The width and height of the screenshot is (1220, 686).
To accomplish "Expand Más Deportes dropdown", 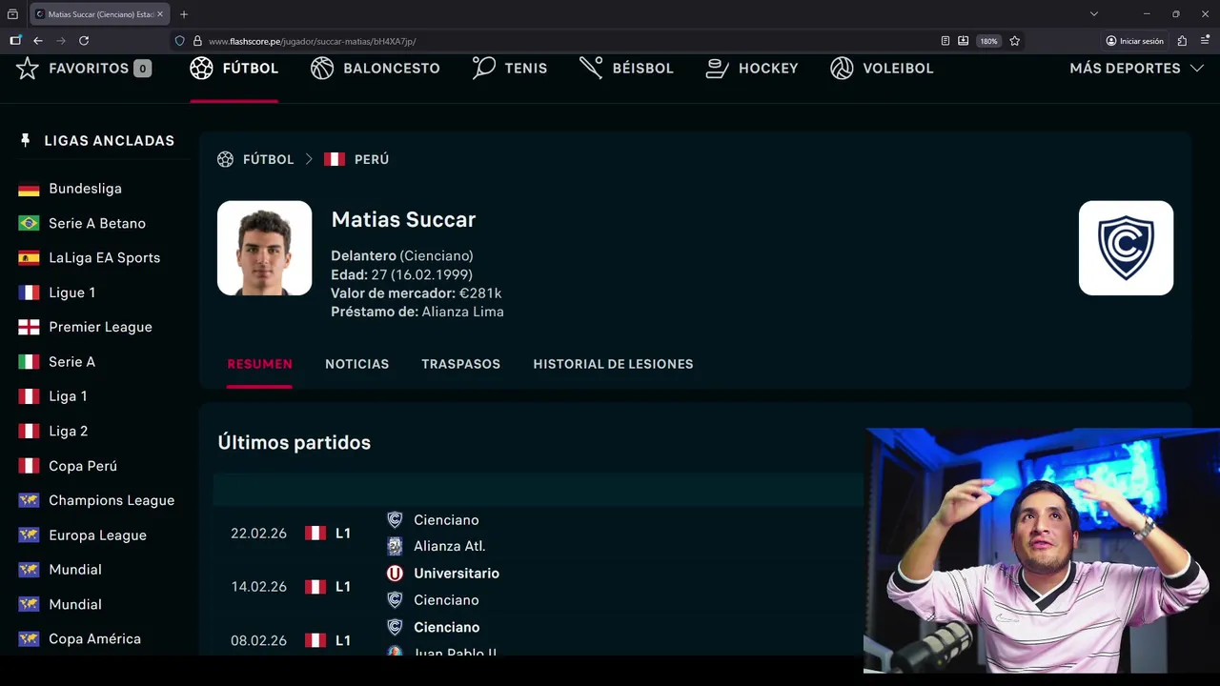I will pyautogui.click(x=1136, y=69).
